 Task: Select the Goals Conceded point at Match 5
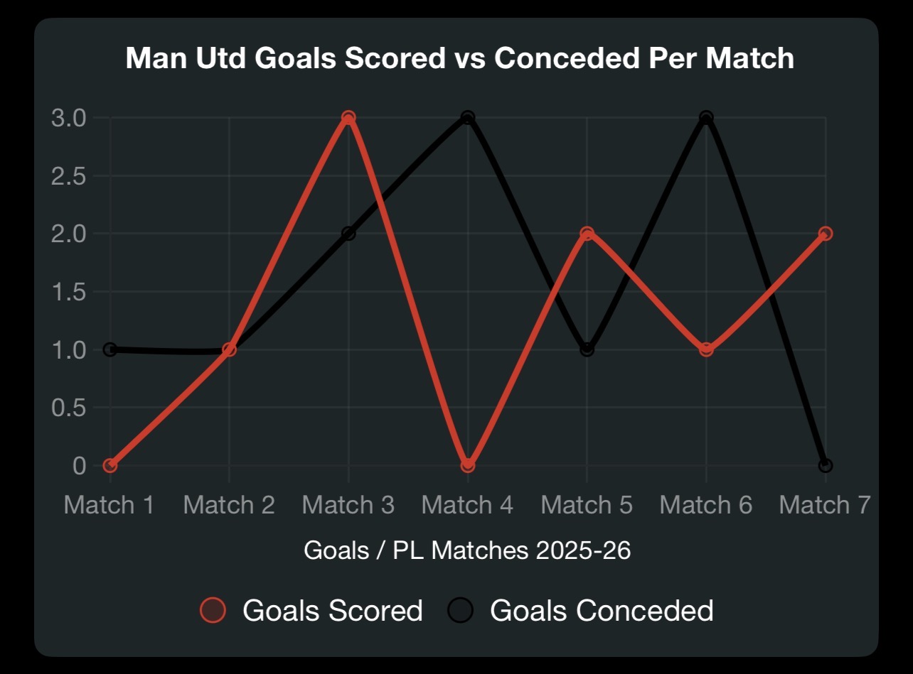587,349
